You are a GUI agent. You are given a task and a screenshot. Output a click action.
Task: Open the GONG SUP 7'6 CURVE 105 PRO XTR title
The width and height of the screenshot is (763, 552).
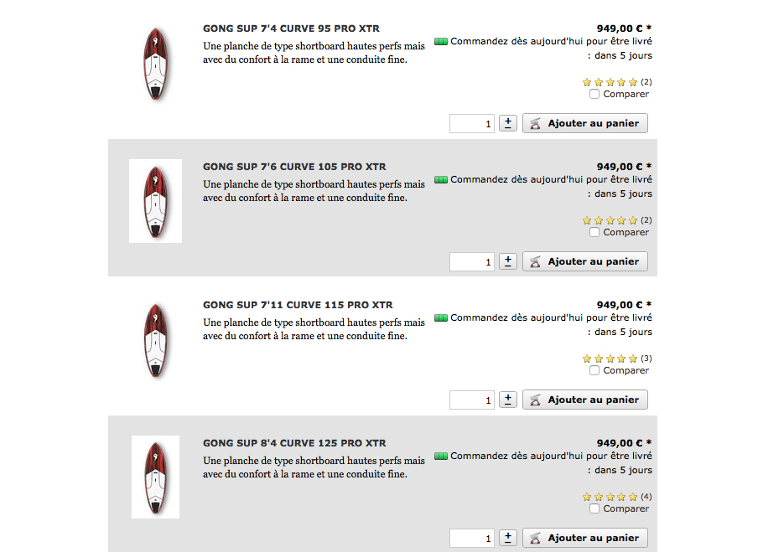coord(294,167)
